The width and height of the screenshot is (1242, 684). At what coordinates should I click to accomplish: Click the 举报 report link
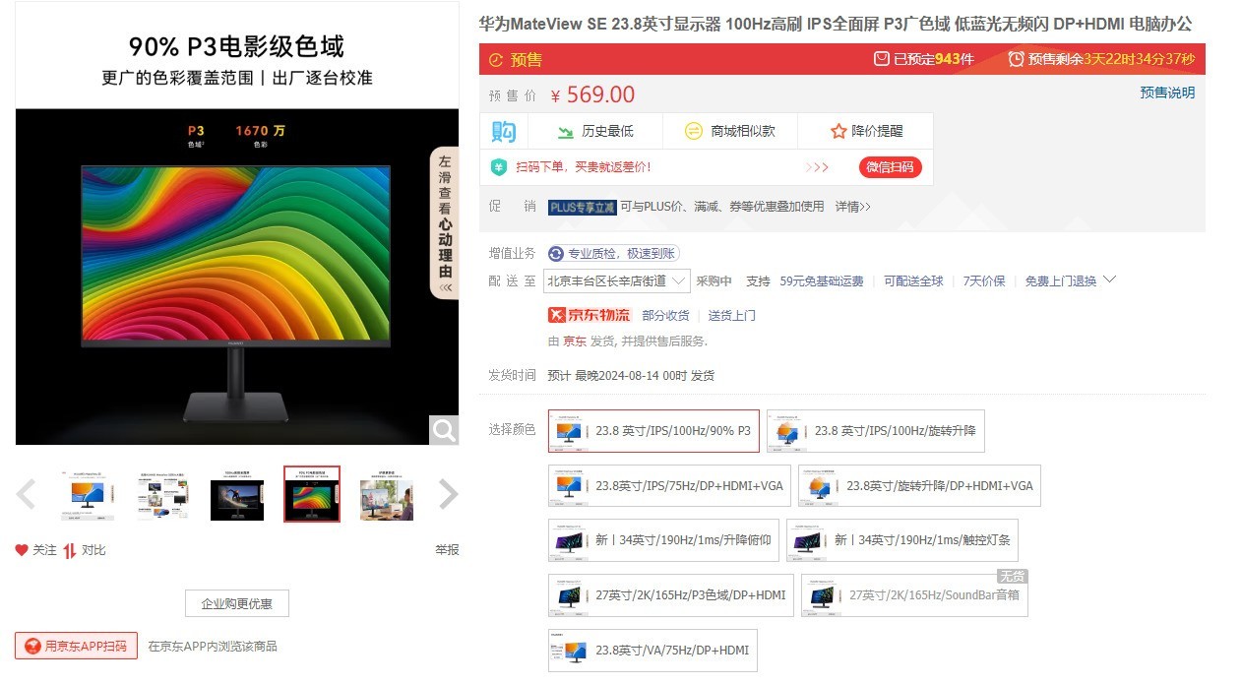[x=447, y=550]
